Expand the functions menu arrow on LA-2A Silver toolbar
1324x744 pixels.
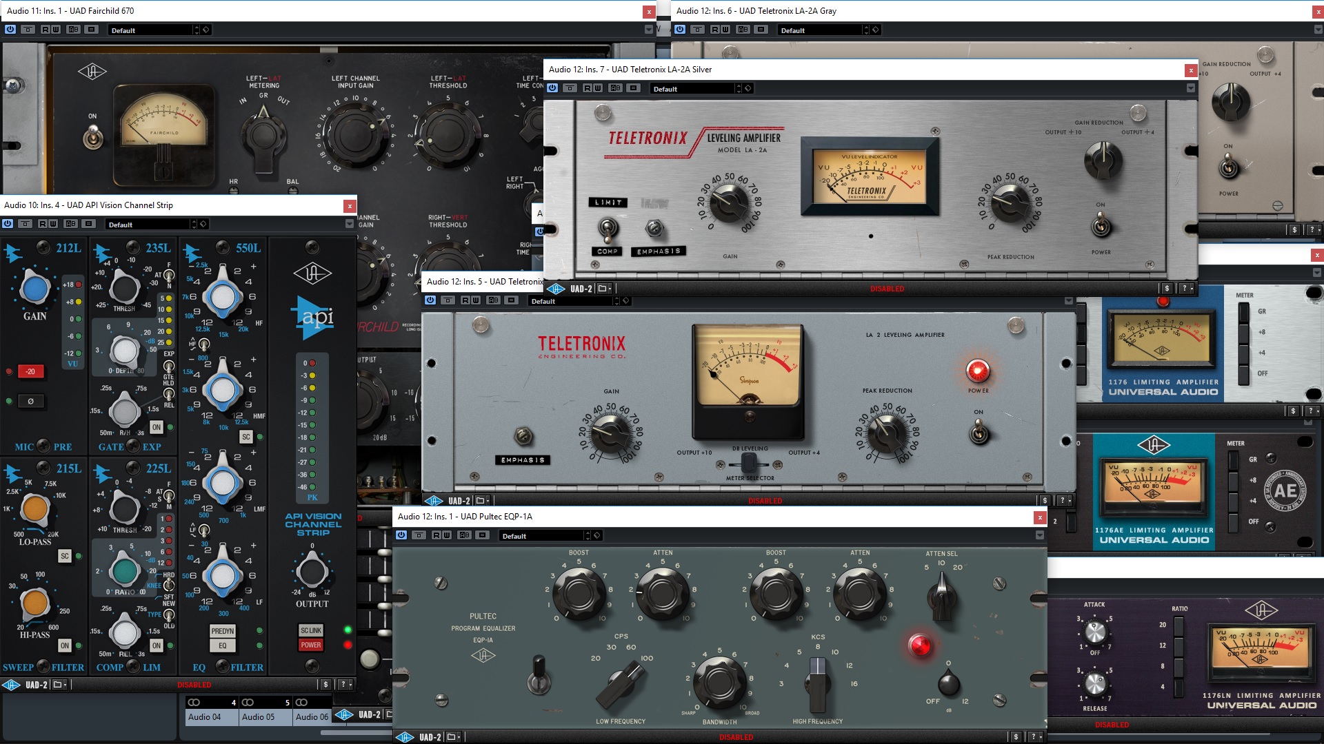[1190, 88]
